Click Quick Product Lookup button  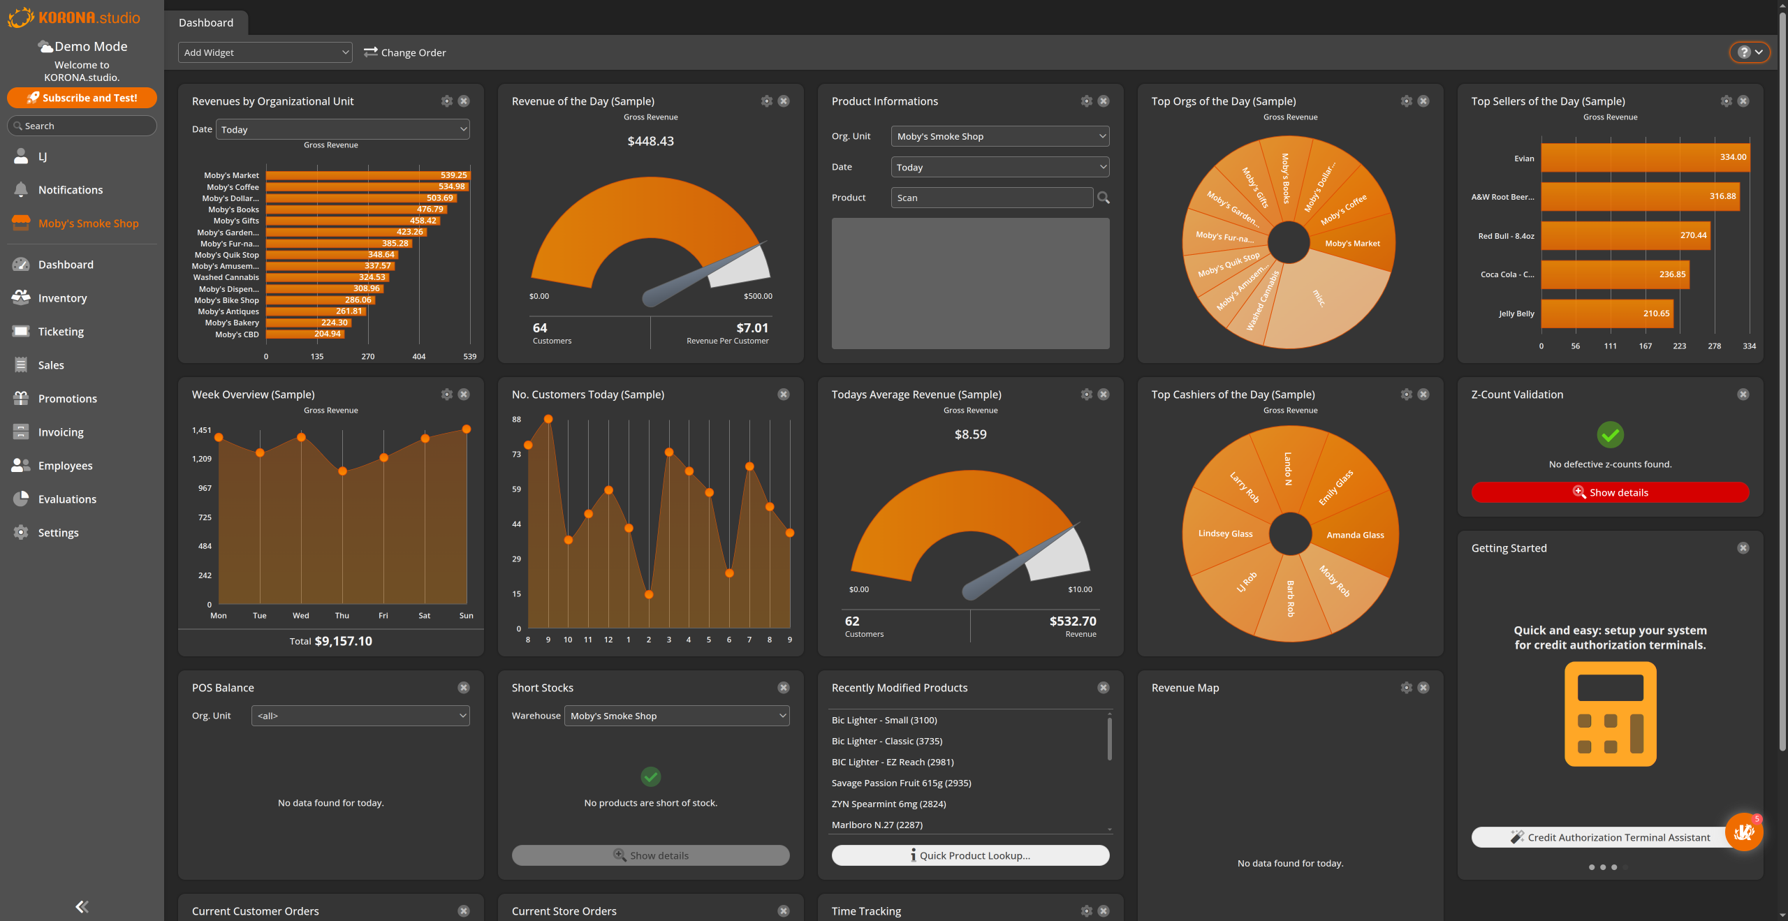(x=971, y=855)
